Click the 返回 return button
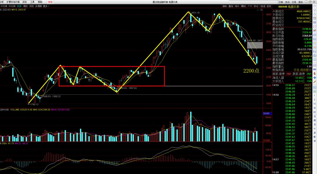317x174 pixels. tap(269, 6)
